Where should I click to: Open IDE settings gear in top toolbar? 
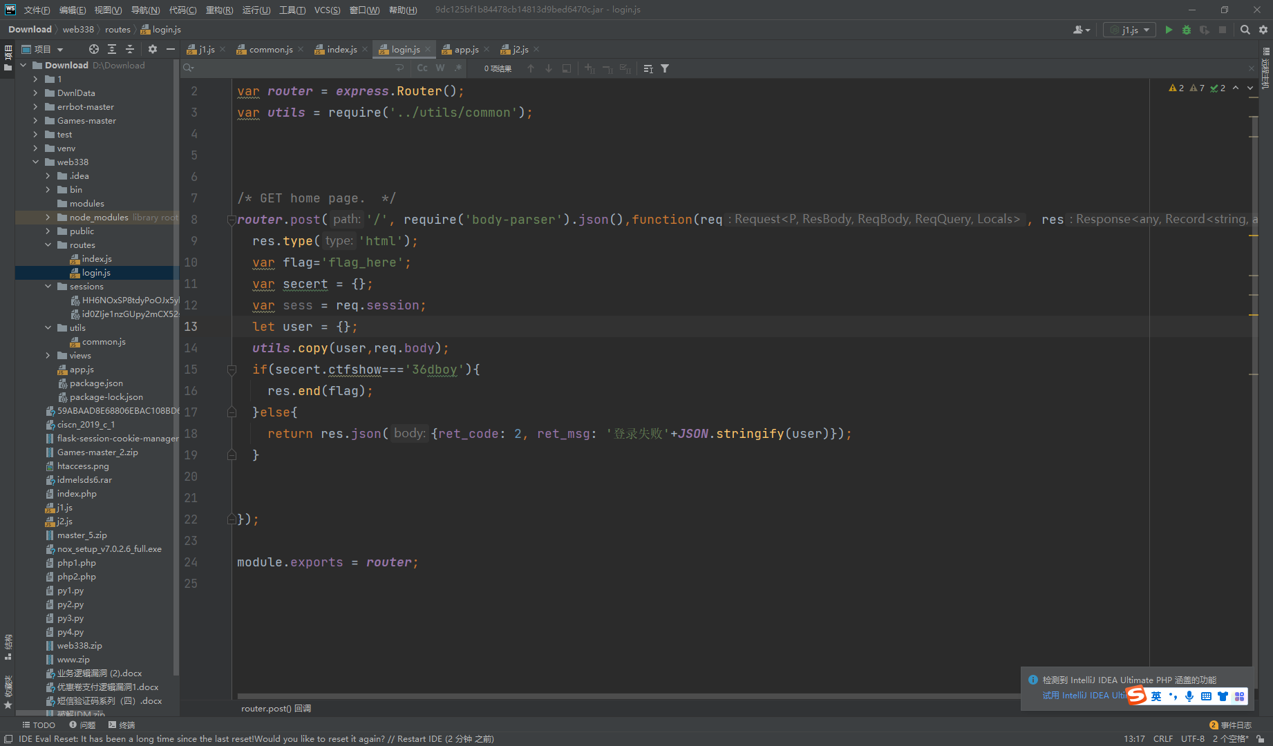pos(1263,30)
